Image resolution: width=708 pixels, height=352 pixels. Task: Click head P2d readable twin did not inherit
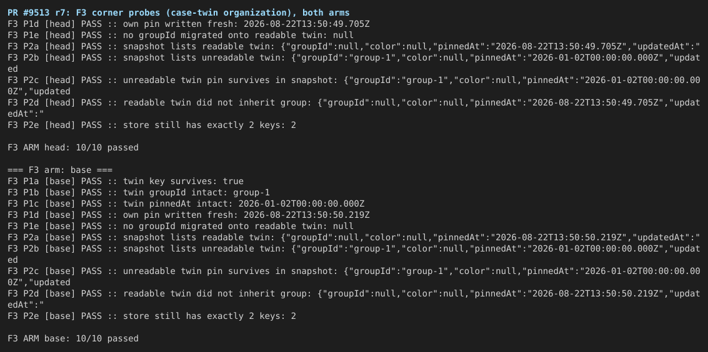pyautogui.click(x=354, y=108)
